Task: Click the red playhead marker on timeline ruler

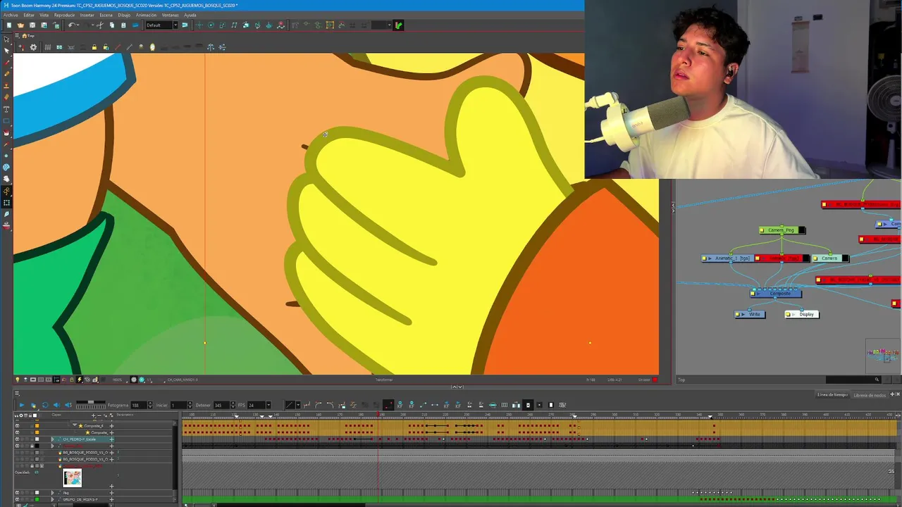Action: [x=378, y=414]
